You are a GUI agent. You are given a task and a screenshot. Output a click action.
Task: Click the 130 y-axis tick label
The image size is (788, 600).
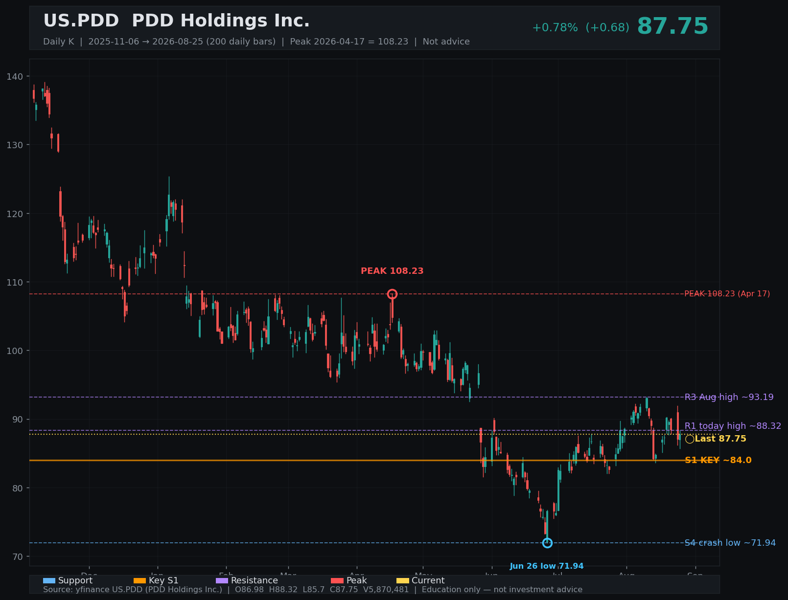click(15, 145)
